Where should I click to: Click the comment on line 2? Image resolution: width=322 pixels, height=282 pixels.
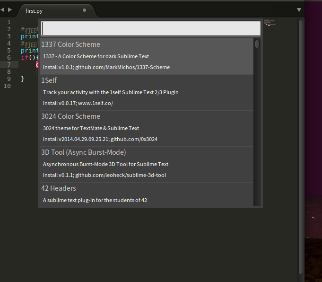[30, 30]
